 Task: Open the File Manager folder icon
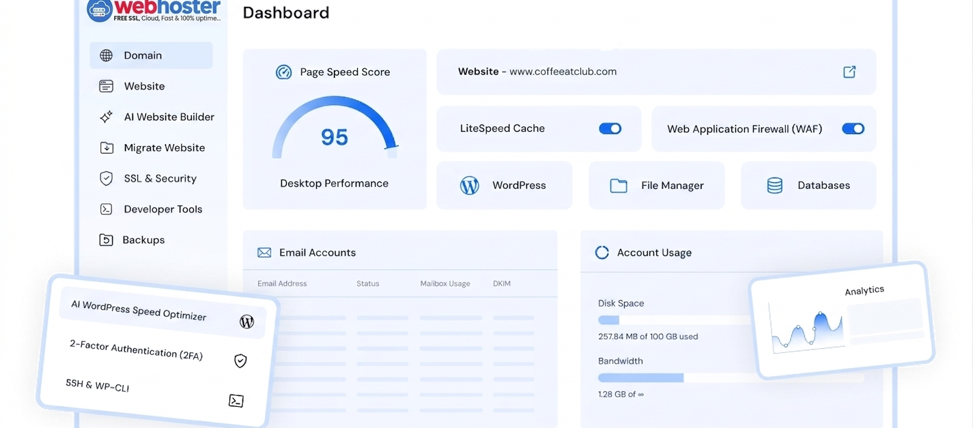pos(619,186)
